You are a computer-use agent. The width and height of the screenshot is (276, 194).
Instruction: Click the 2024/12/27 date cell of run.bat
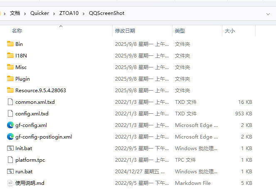point(140,171)
